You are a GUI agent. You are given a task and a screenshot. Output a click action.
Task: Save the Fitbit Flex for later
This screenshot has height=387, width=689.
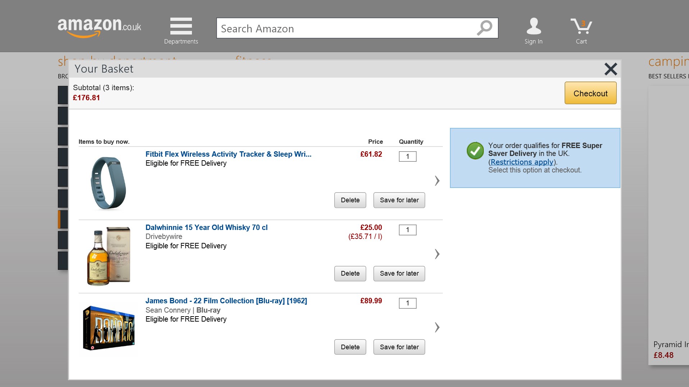[x=399, y=200]
